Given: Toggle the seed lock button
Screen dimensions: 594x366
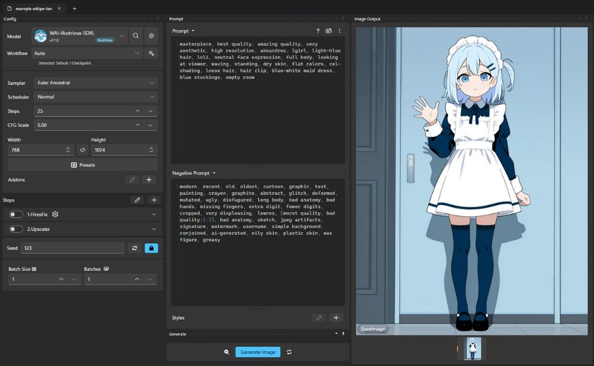Looking at the screenshot, I should coord(151,248).
